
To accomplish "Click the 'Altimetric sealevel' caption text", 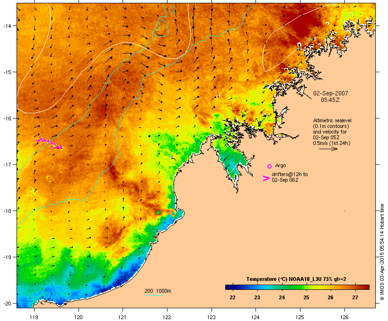I will 332,120.
